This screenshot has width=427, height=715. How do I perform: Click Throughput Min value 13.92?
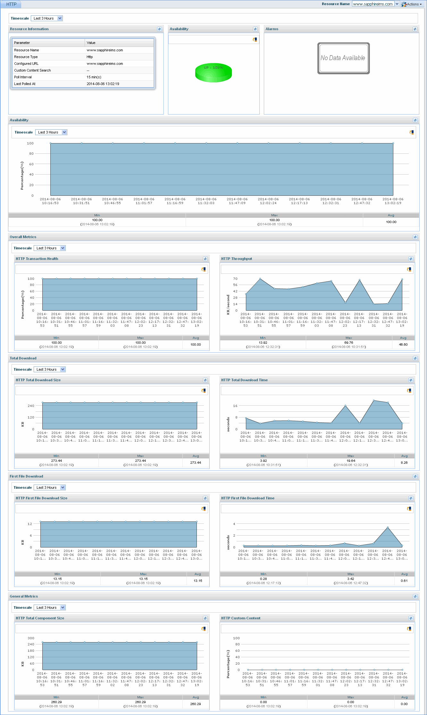click(x=263, y=342)
